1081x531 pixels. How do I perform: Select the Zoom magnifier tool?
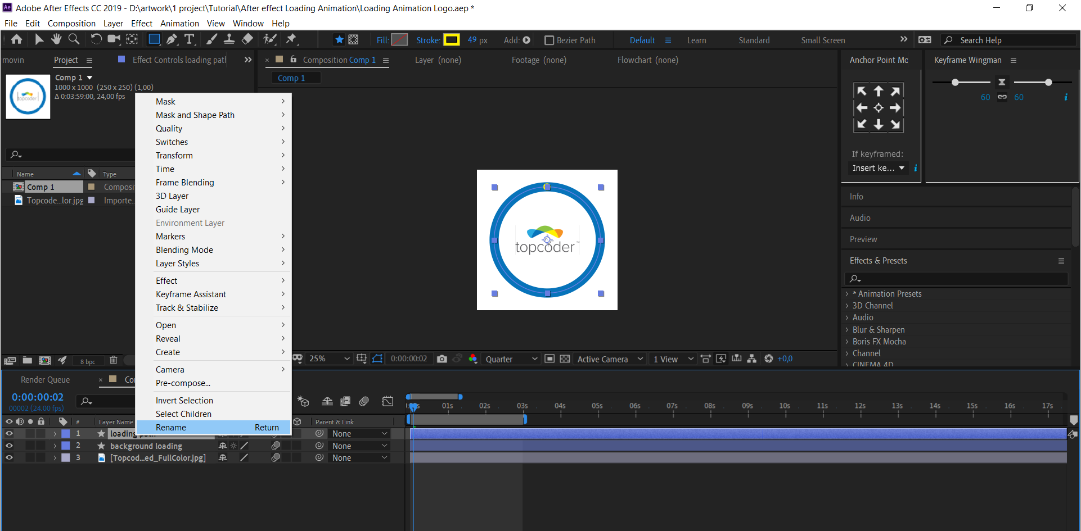pos(74,39)
